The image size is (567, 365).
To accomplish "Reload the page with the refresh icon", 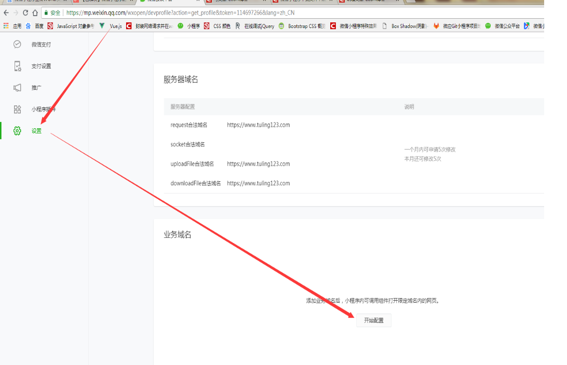I will click(25, 12).
